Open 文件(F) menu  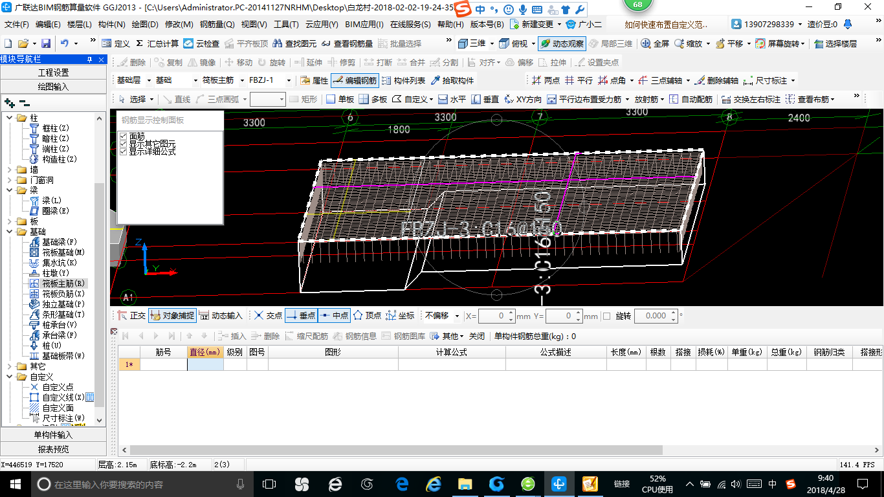coord(17,25)
